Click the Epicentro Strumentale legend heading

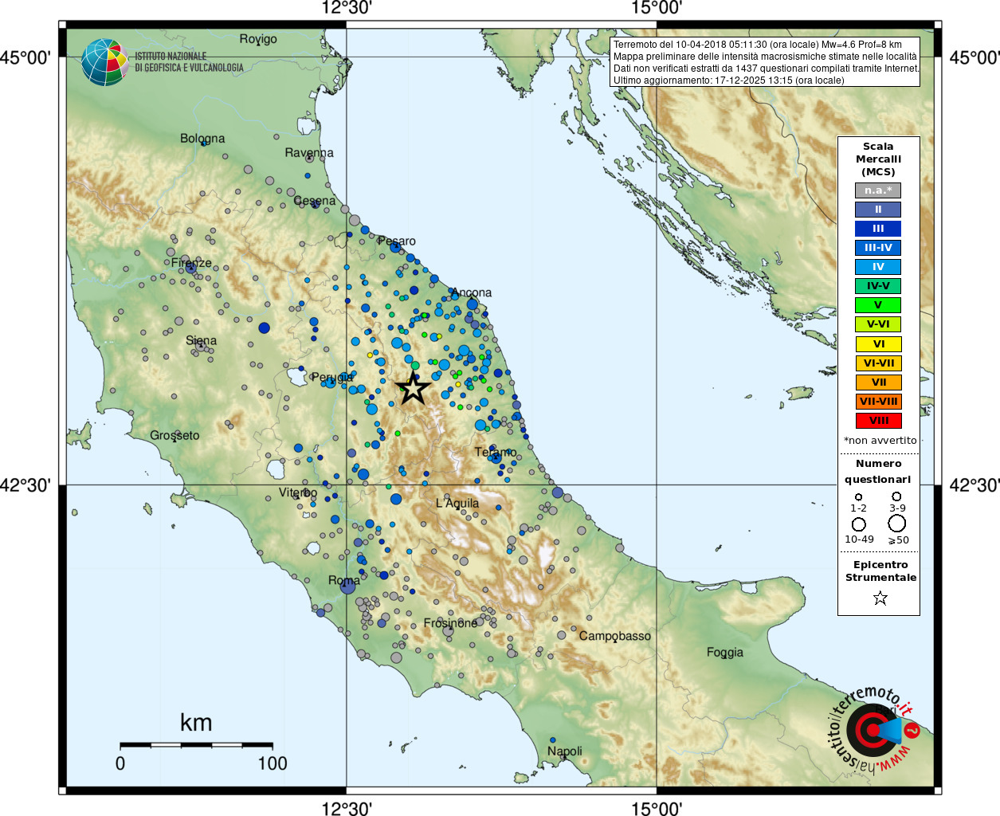click(880, 571)
